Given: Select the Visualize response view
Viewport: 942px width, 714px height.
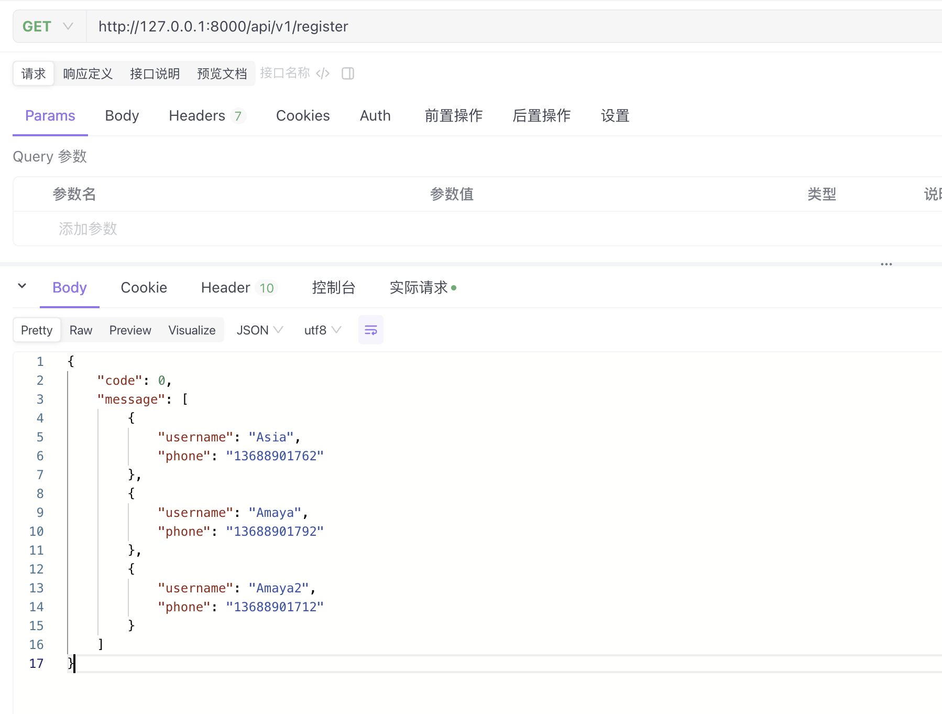Looking at the screenshot, I should point(192,330).
